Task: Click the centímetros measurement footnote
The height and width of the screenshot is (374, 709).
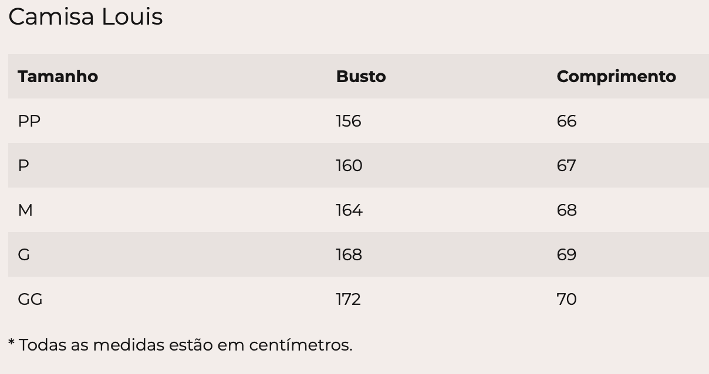Action: click(x=180, y=345)
